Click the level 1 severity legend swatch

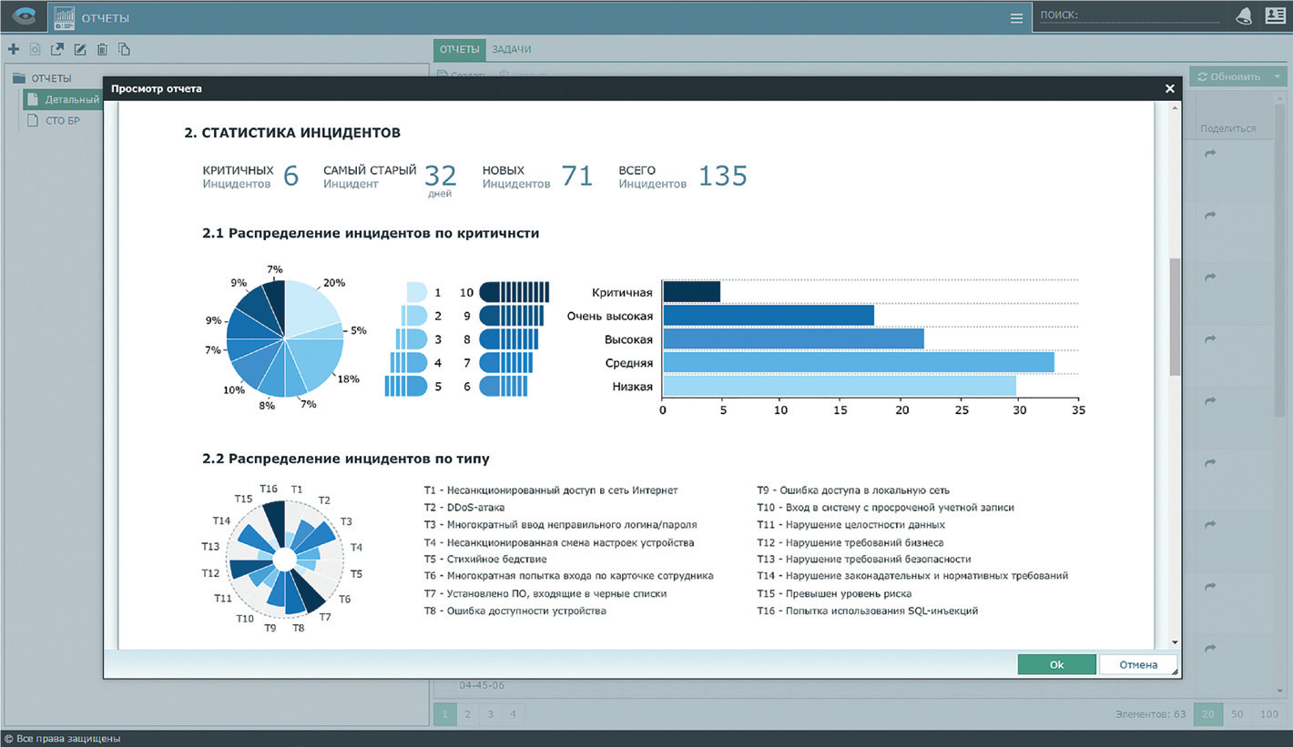tap(416, 292)
